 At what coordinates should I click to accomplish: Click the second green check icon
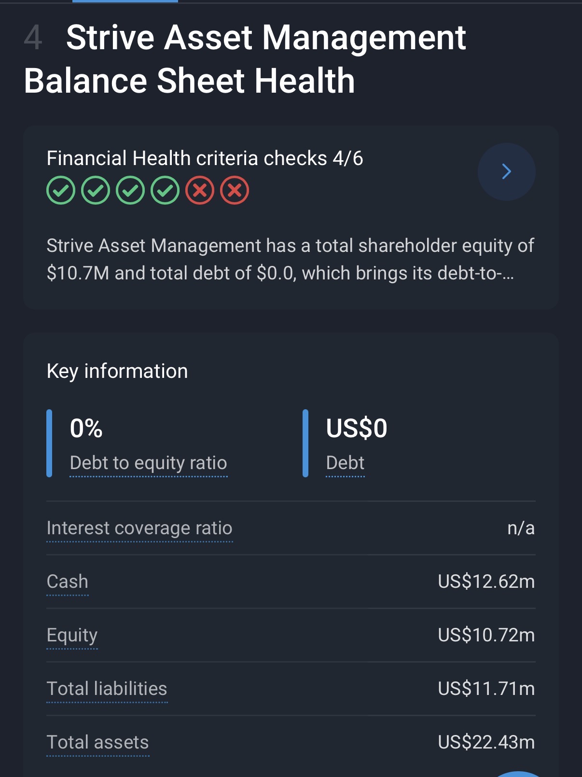click(x=96, y=191)
